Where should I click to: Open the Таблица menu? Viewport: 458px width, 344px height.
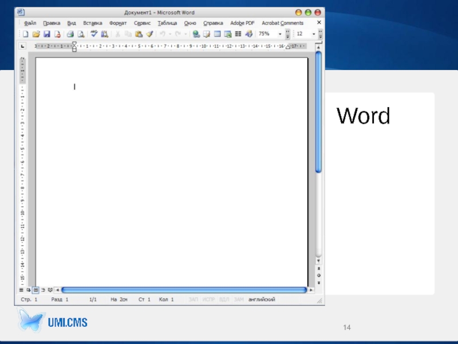tap(167, 23)
